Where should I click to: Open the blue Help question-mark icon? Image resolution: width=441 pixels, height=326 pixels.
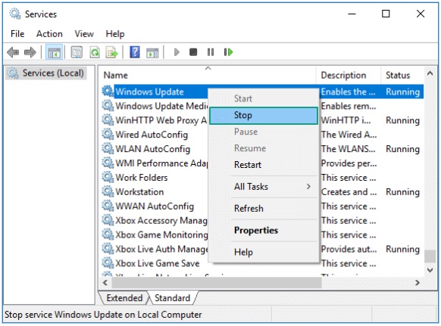point(135,52)
